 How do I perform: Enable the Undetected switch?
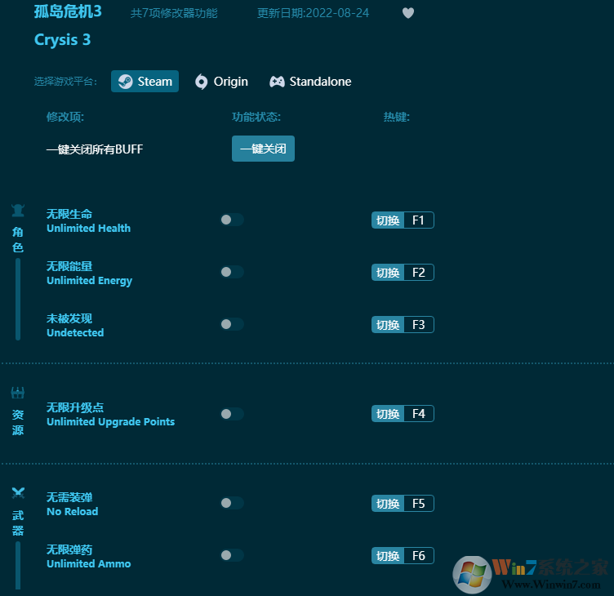tap(232, 324)
